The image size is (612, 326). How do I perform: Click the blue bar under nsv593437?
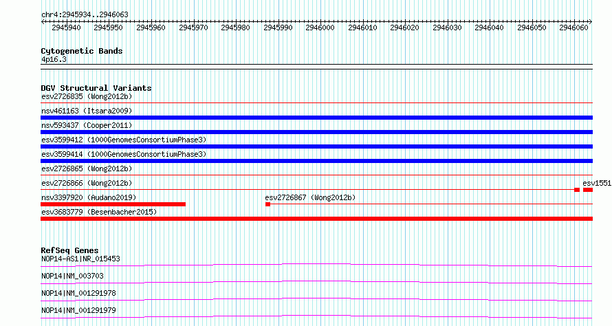[x=316, y=132]
